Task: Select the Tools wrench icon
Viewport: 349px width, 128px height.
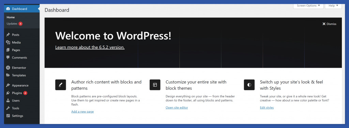Action: 8,108
